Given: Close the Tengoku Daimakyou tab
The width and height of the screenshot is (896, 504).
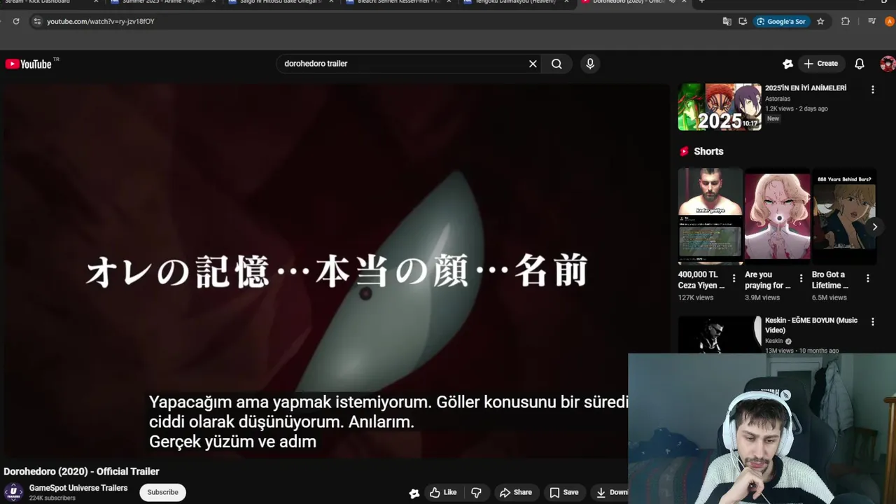Looking at the screenshot, I should click(x=566, y=1).
